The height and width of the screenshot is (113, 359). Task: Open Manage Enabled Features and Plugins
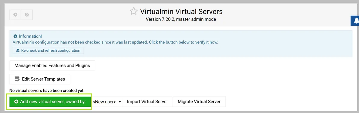(x=52, y=65)
